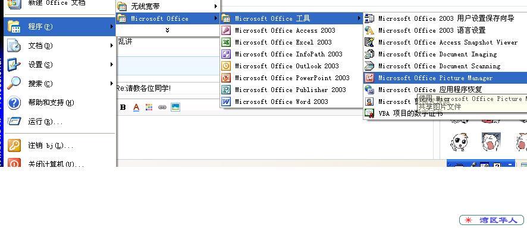Click the 搜索 magnifier icon
The height and width of the screenshot is (228, 527).
14,84
